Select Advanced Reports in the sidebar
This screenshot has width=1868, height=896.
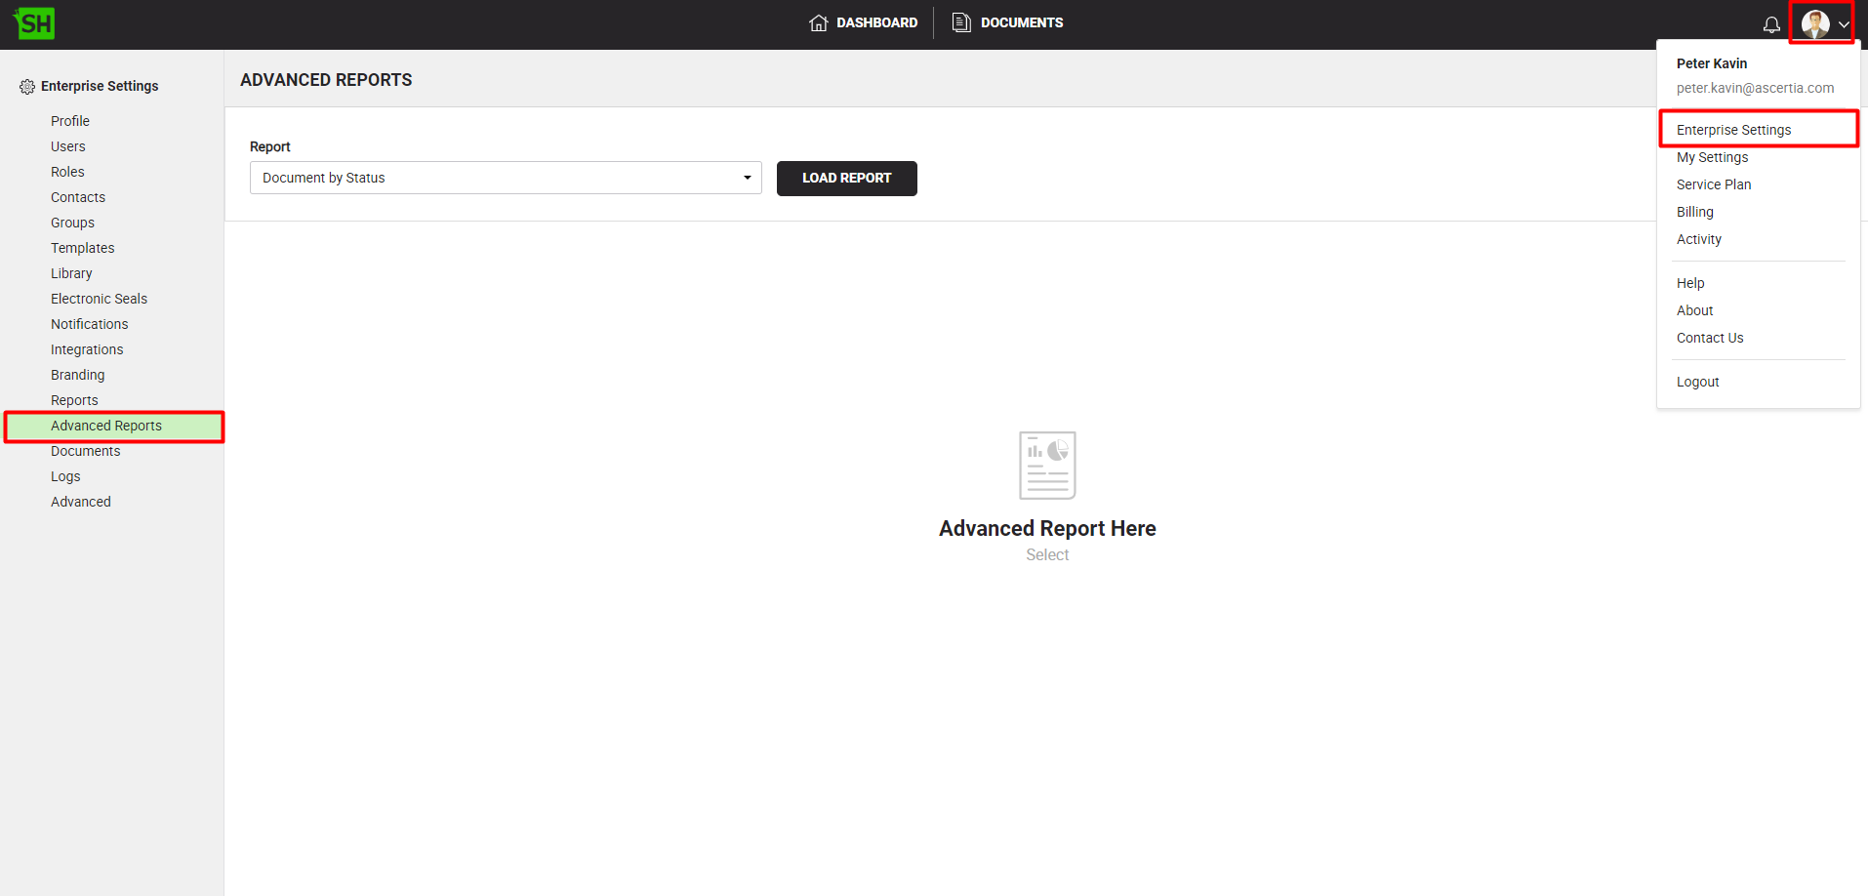pos(106,426)
